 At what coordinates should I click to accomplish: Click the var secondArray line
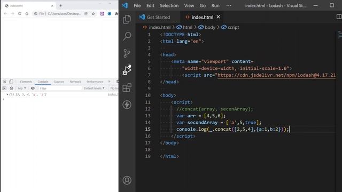pos(219,122)
